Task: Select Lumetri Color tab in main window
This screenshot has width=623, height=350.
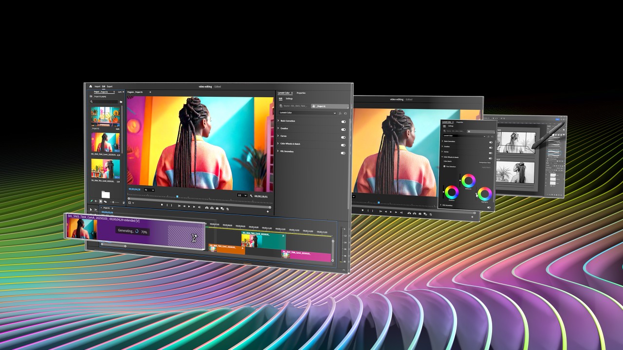Action: 284,93
